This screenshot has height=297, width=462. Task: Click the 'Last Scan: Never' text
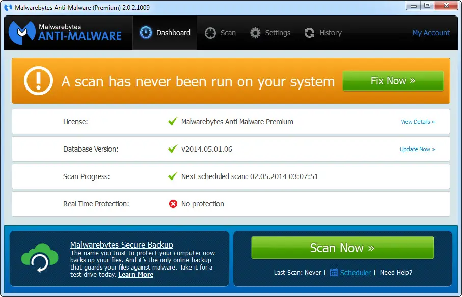(297, 272)
